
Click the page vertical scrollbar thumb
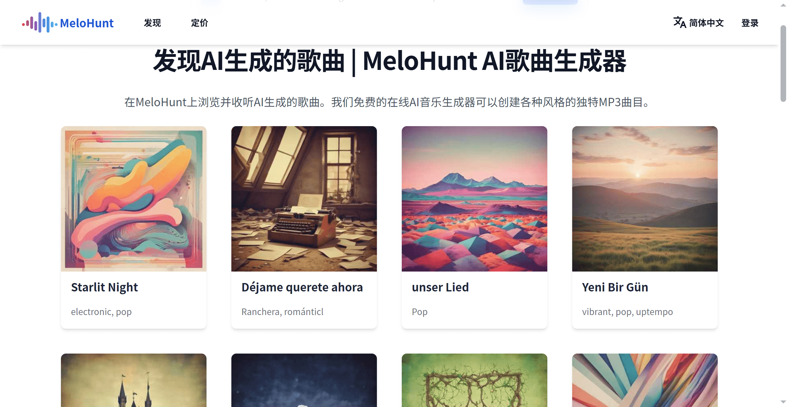(783, 64)
